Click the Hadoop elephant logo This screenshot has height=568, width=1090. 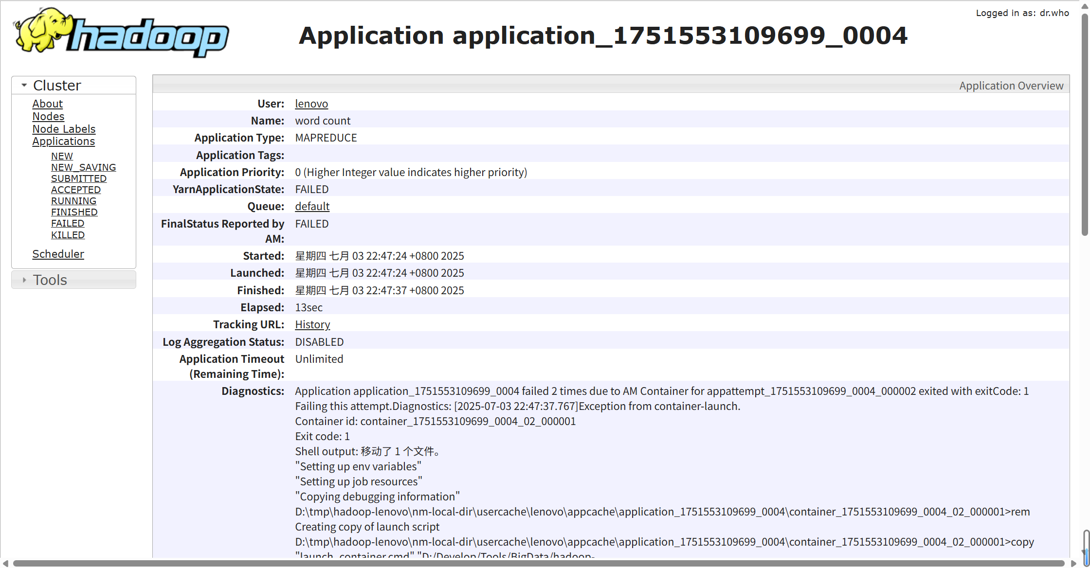point(121,33)
